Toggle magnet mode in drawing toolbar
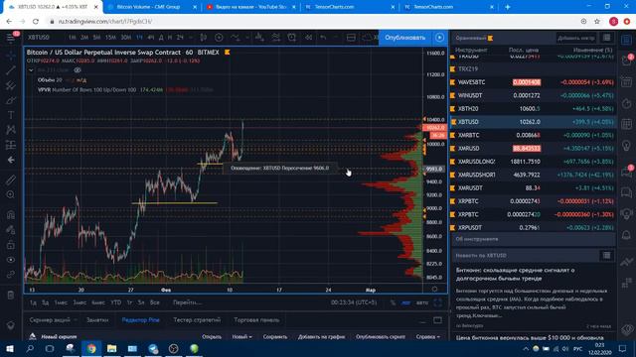This screenshot has height=357, width=636. pyautogui.click(x=11, y=214)
